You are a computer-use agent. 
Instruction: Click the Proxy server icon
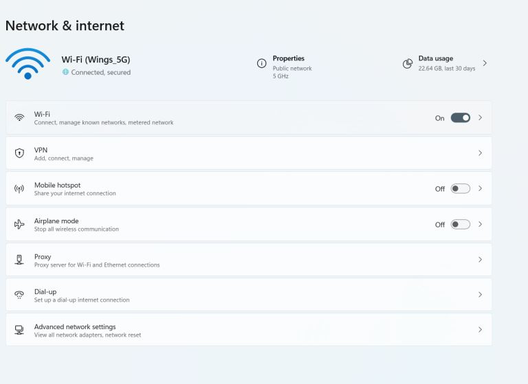click(19, 260)
